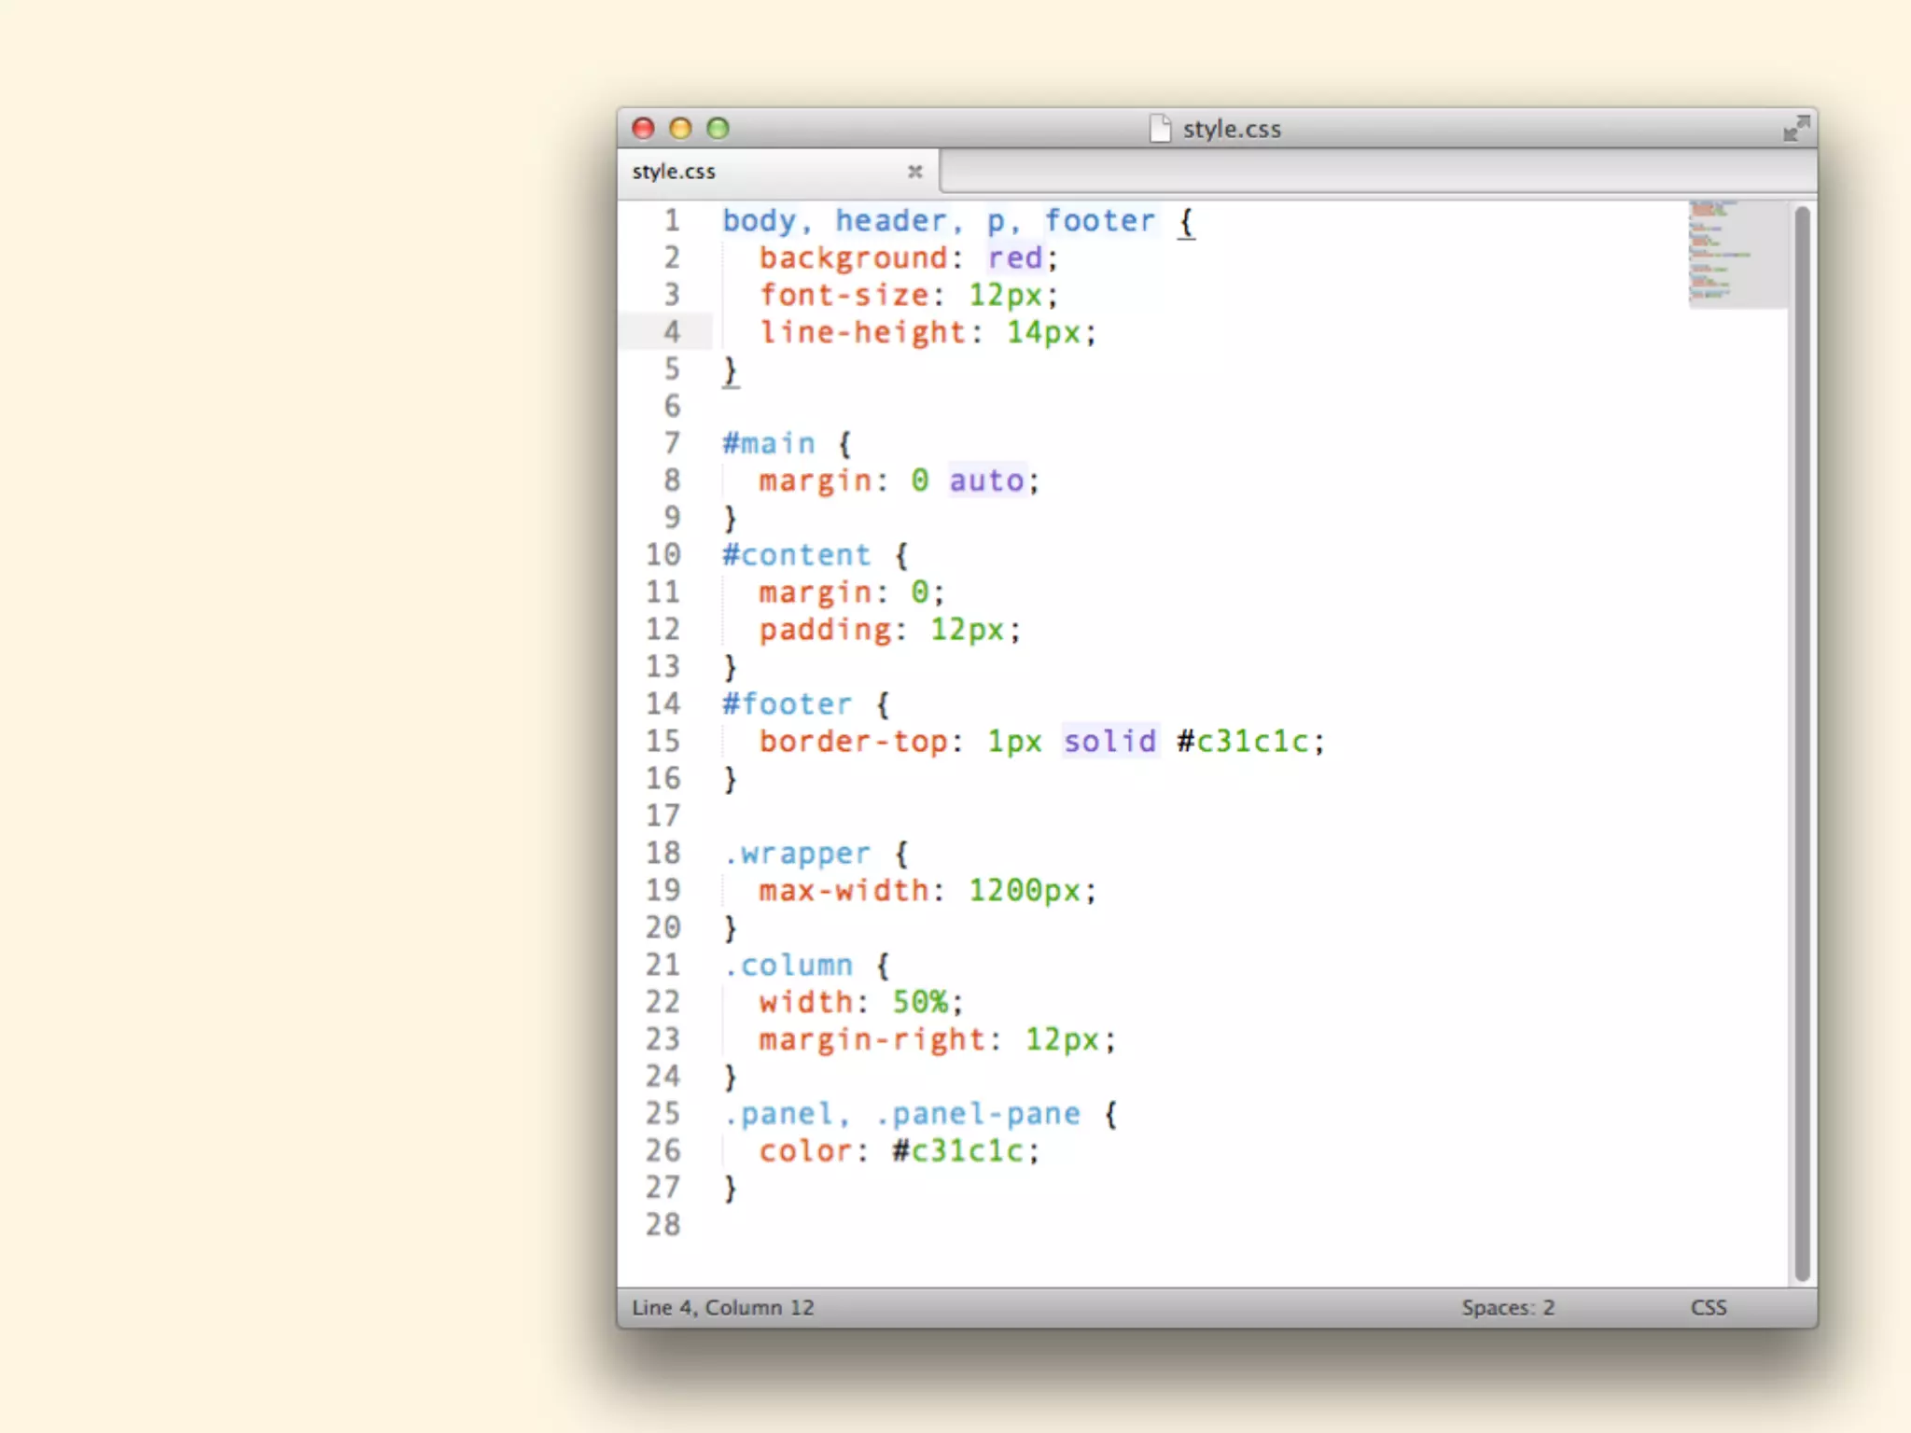Click the red close window button
The height and width of the screenshot is (1433, 1911).
[643, 128]
